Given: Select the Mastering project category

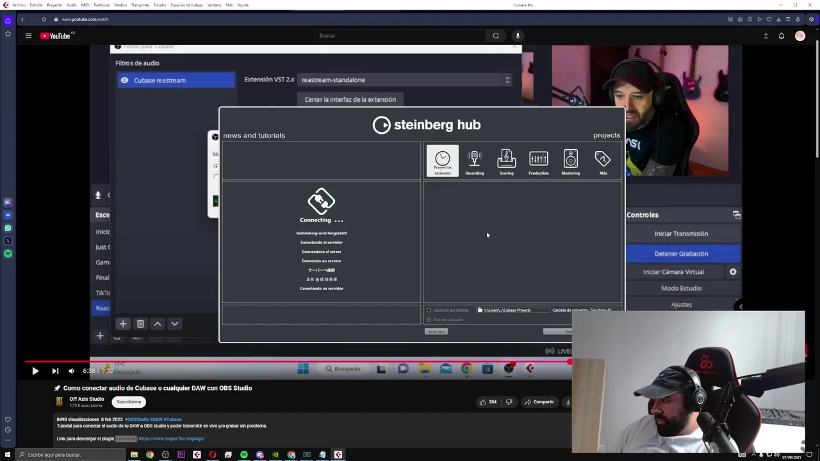Looking at the screenshot, I should (x=571, y=162).
